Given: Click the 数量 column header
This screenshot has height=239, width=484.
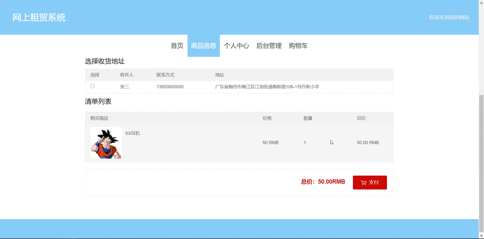Looking at the screenshot, I should click(x=308, y=118).
